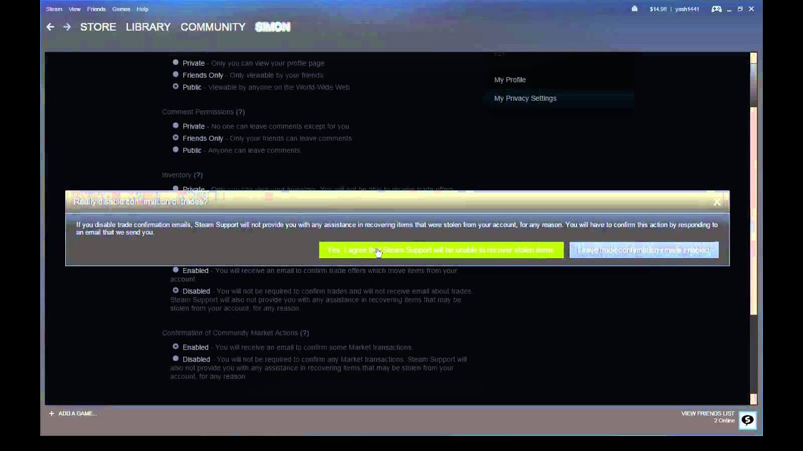Open the View menu
Image resolution: width=803 pixels, height=451 pixels.
tap(75, 9)
